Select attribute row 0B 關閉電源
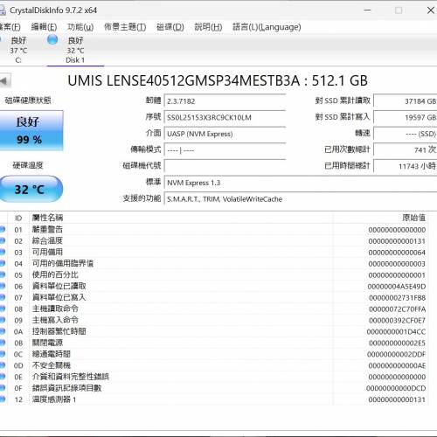This screenshot has width=437, height=437. (x=214, y=343)
